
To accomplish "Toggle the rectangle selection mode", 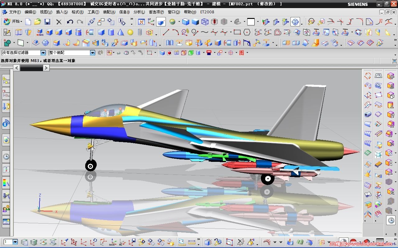I will [x=150, y=53].
